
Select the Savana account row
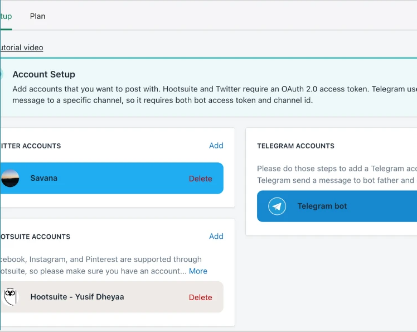[111, 178]
